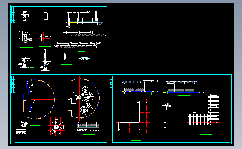
Task: Select the semicircular plan with red axis lines
Action: [x=39, y=99]
